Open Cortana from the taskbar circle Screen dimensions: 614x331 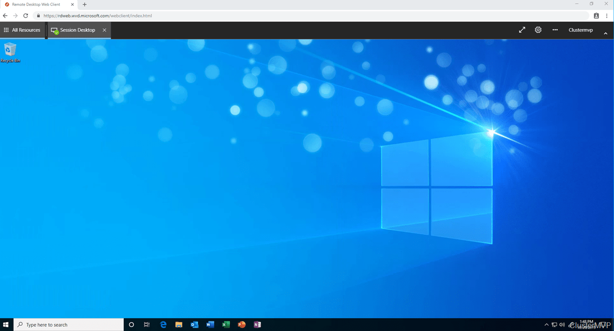pos(131,325)
